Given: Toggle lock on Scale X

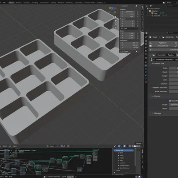Looking at the screenshot, I should pyautogui.click(x=138, y=33).
